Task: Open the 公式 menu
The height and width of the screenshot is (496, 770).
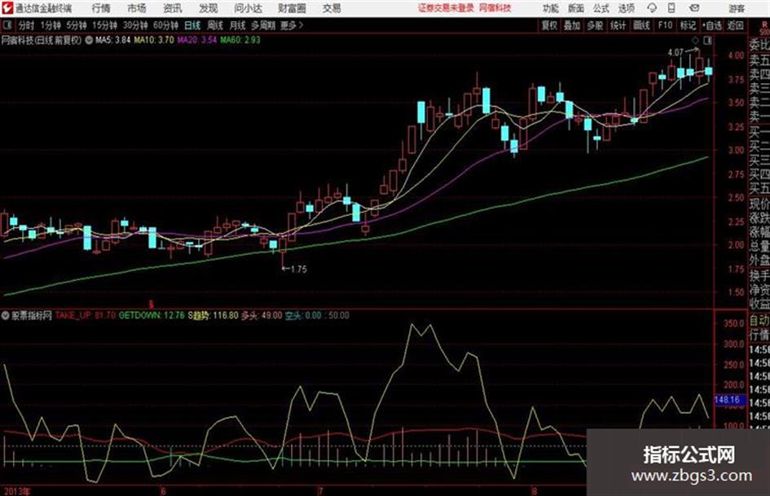Action: [x=601, y=8]
